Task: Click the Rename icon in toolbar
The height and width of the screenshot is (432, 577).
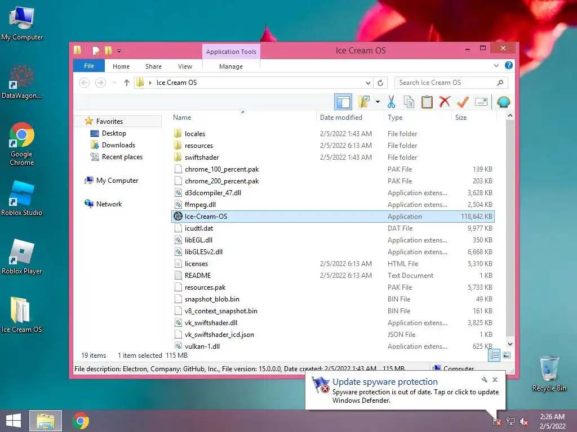Action: coord(481,102)
